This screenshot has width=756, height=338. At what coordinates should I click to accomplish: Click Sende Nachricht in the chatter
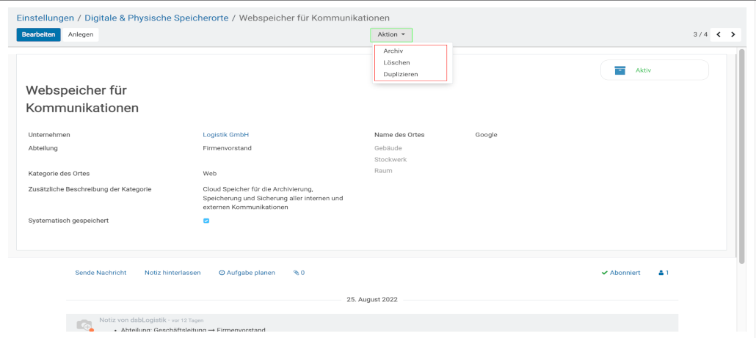[x=101, y=273]
